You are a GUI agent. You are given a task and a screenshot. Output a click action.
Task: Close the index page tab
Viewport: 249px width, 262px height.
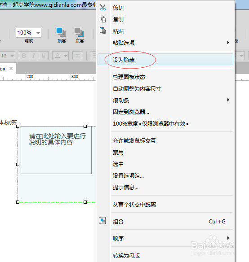point(11,68)
